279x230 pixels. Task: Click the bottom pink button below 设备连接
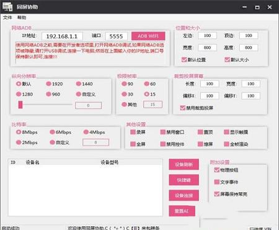click(x=182, y=211)
